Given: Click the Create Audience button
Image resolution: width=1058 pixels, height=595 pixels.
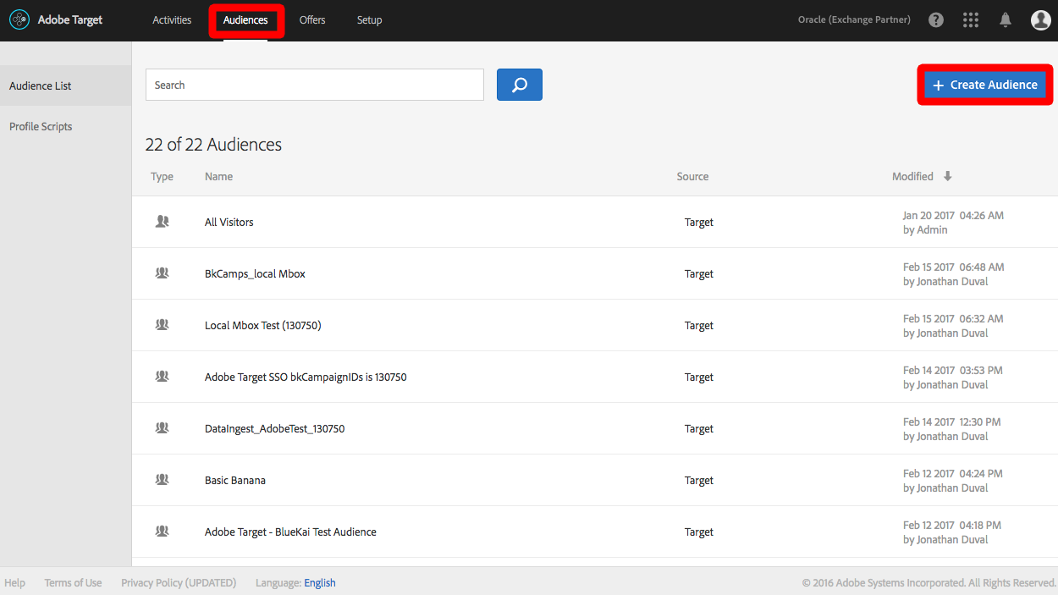Looking at the screenshot, I should 985,85.
